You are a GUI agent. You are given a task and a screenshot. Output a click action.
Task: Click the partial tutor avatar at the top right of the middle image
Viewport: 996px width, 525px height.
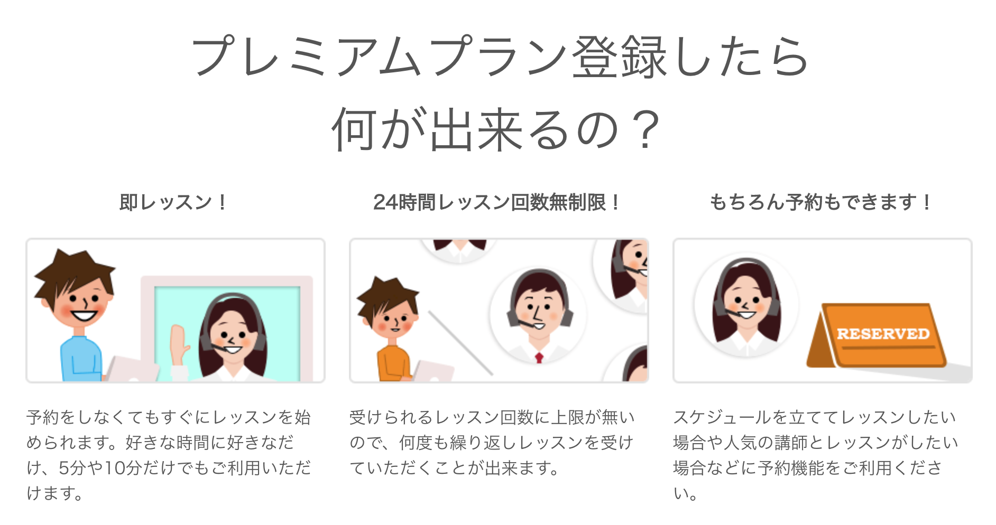point(622,276)
